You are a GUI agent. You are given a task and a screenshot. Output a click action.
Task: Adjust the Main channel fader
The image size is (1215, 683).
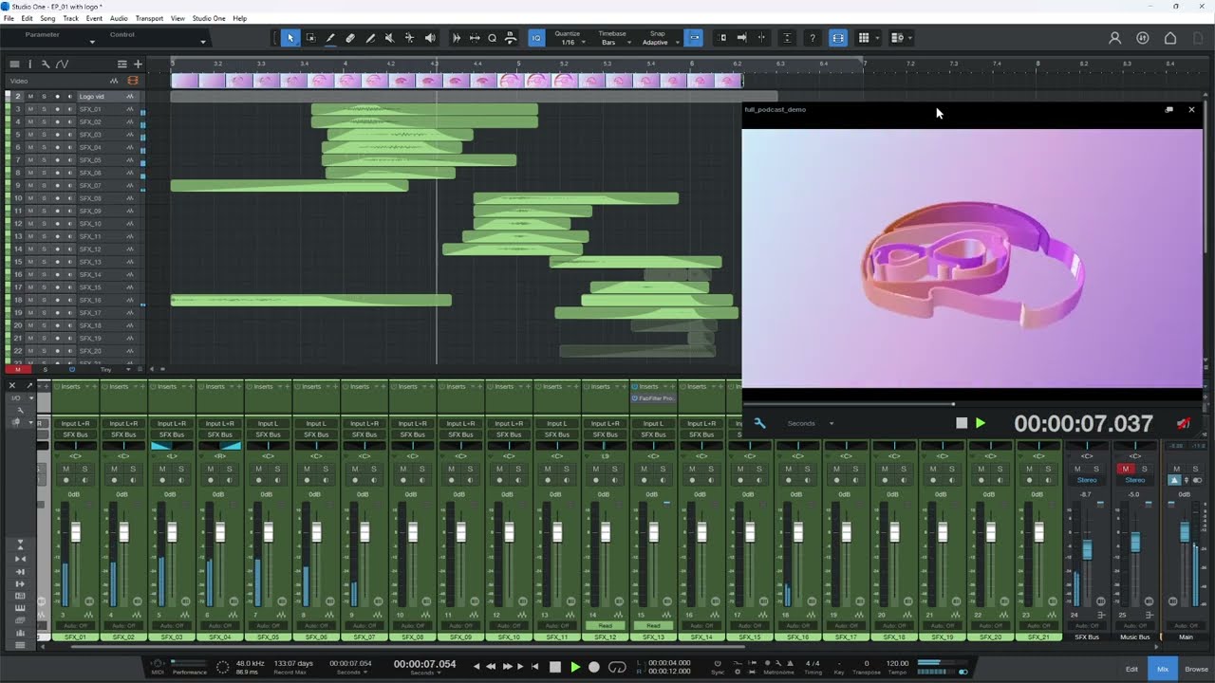tap(1185, 532)
